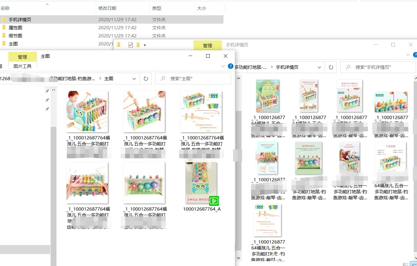Viewport: 417px width, 266px height.
Task: Select the 旋转联动齿轮 poster thumbnail
Action: coord(309,158)
